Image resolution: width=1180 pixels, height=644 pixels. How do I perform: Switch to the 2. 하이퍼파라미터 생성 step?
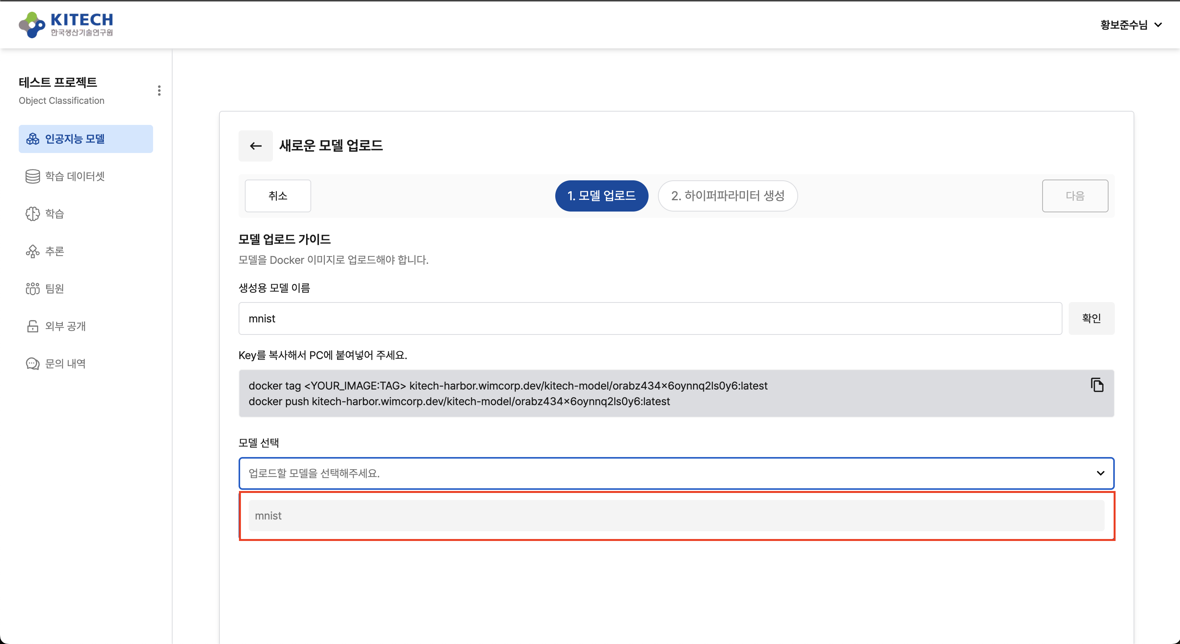coord(727,196)
